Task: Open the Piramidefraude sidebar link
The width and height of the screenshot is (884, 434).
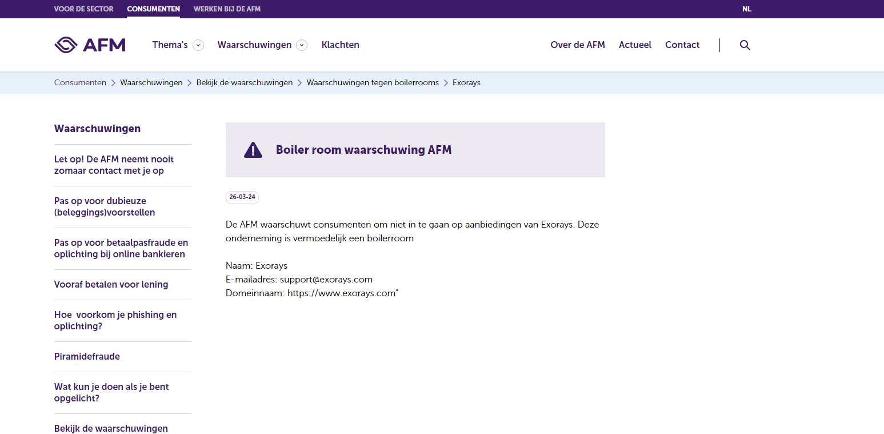Action: coord(87,356)
